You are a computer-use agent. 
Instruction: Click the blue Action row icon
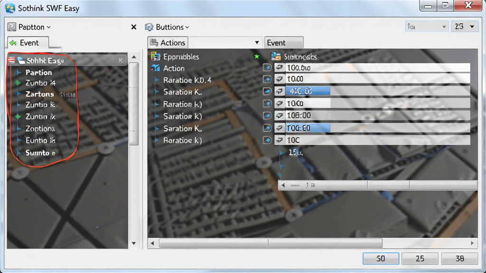click(x=155, y=68)
